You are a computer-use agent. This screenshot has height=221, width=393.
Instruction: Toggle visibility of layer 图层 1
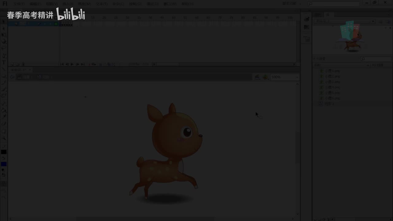click(x=45, y=24)
